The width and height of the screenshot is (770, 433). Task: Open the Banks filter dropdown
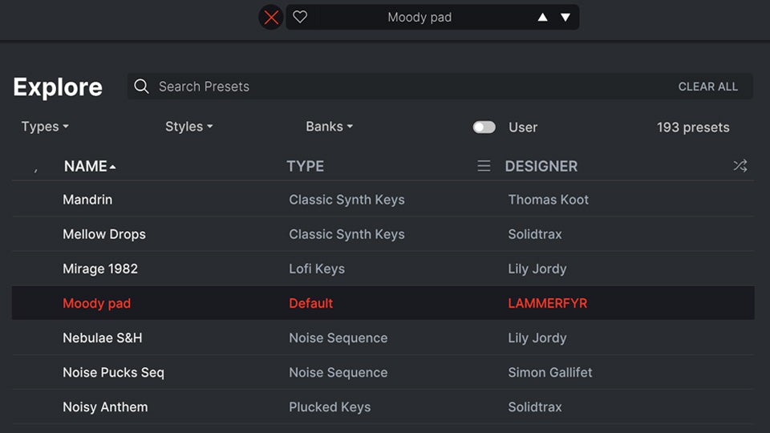point(329,127)
